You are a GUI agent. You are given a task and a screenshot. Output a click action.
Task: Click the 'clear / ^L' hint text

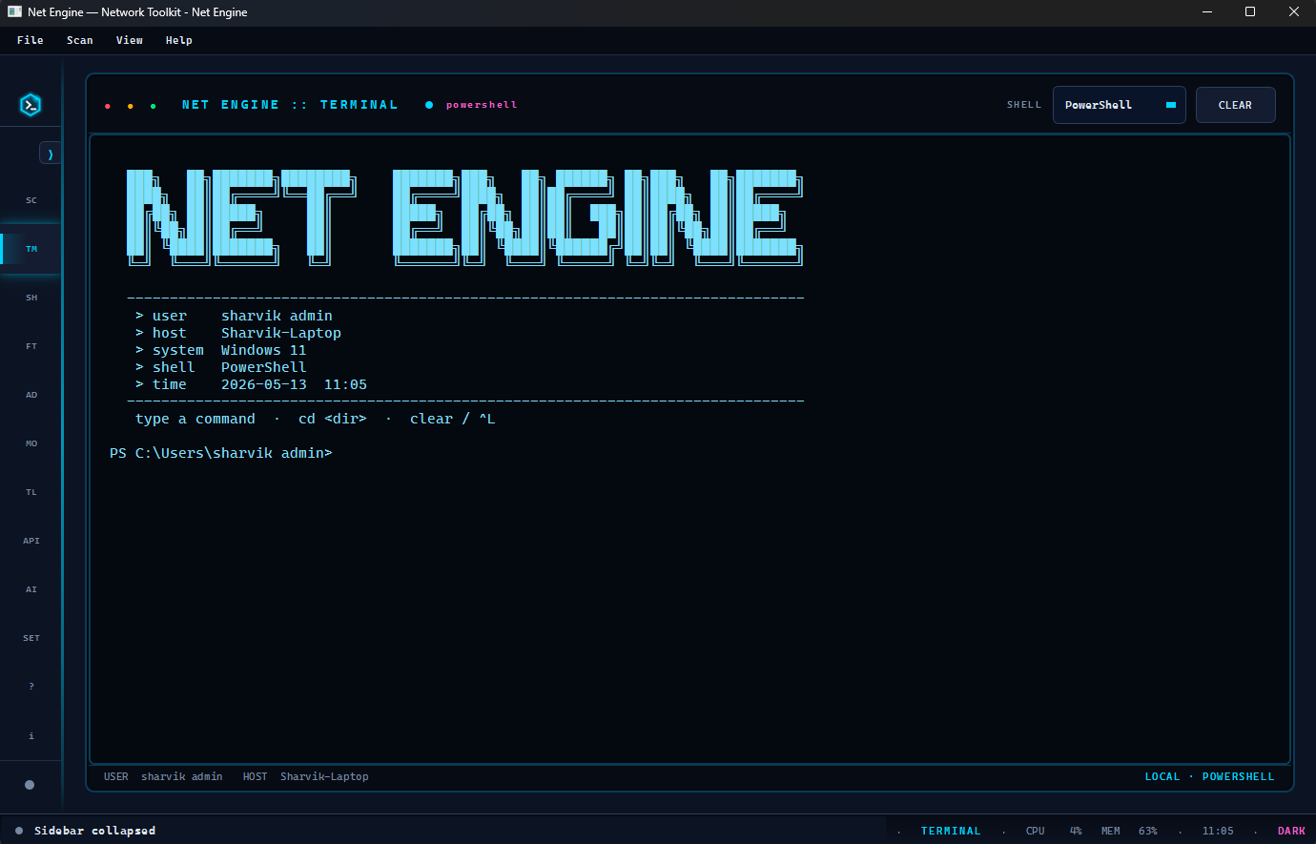(453, 419)
